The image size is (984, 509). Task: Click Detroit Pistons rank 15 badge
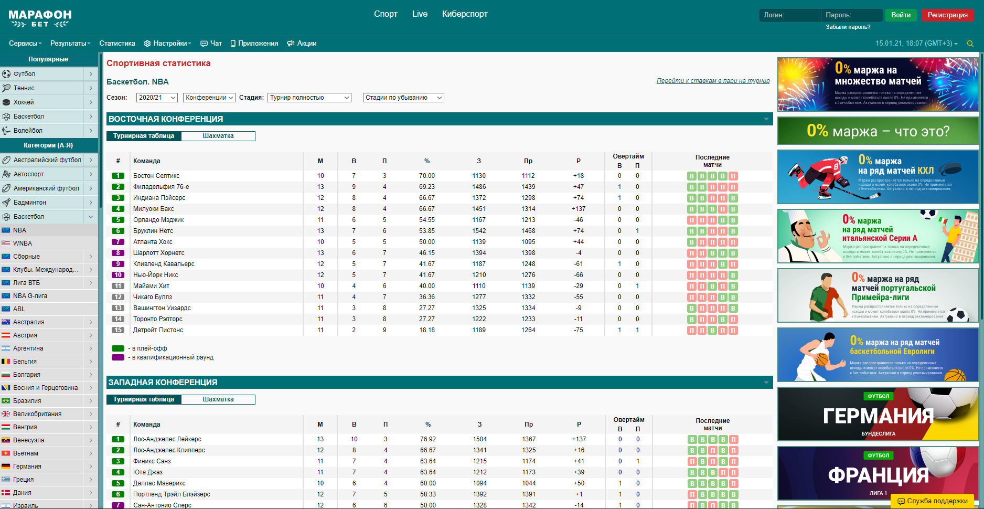pyautogui.click(x=118, y=330)
